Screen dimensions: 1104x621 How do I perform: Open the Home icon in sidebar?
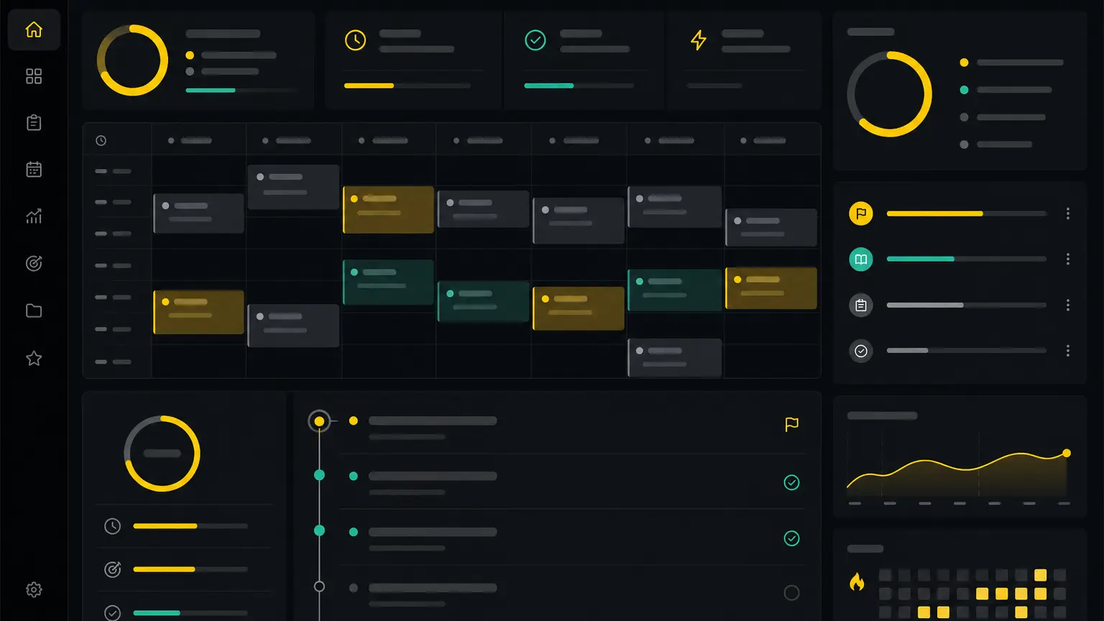click(x=34, y=29)
